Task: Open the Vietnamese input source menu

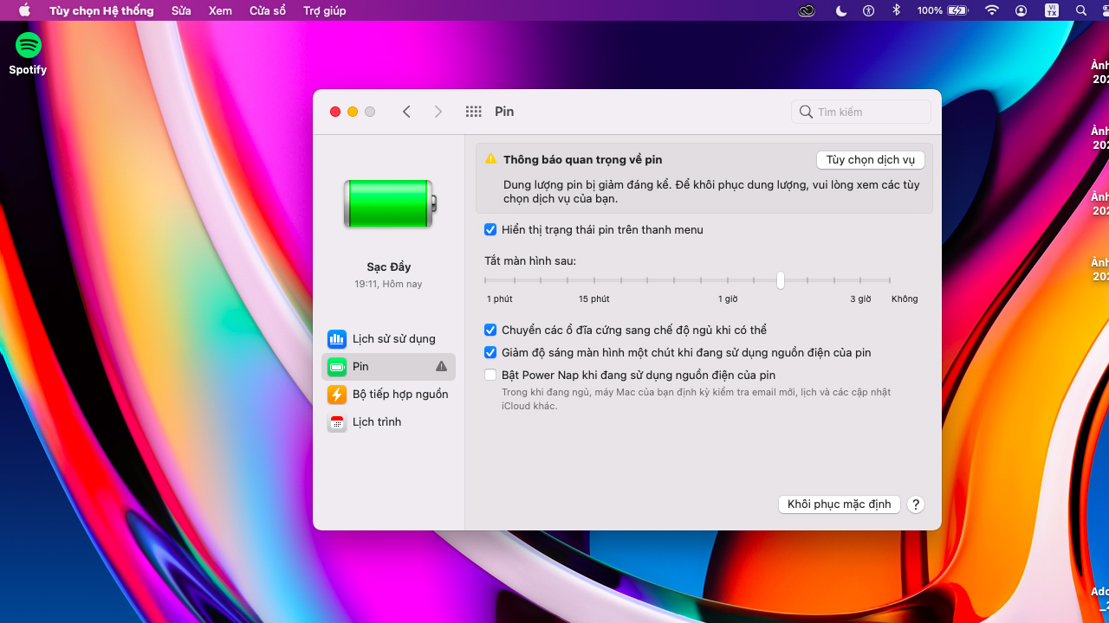Action: tap(1052, 10)
